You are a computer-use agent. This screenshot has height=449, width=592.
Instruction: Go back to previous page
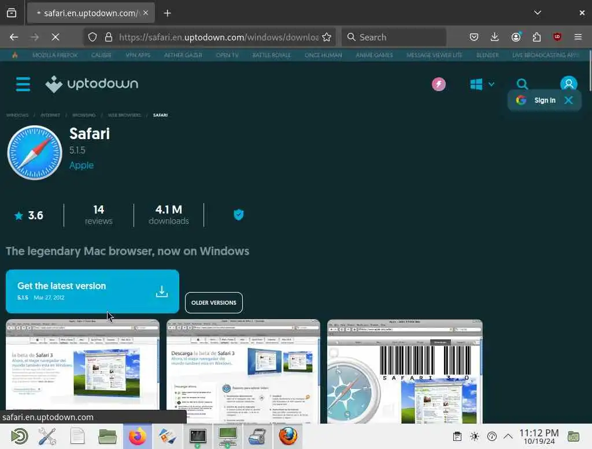[14, 37]
